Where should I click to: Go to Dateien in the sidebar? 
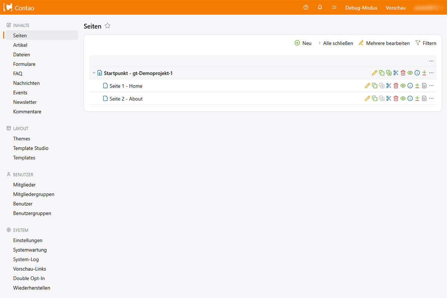(x=22, y=54)
